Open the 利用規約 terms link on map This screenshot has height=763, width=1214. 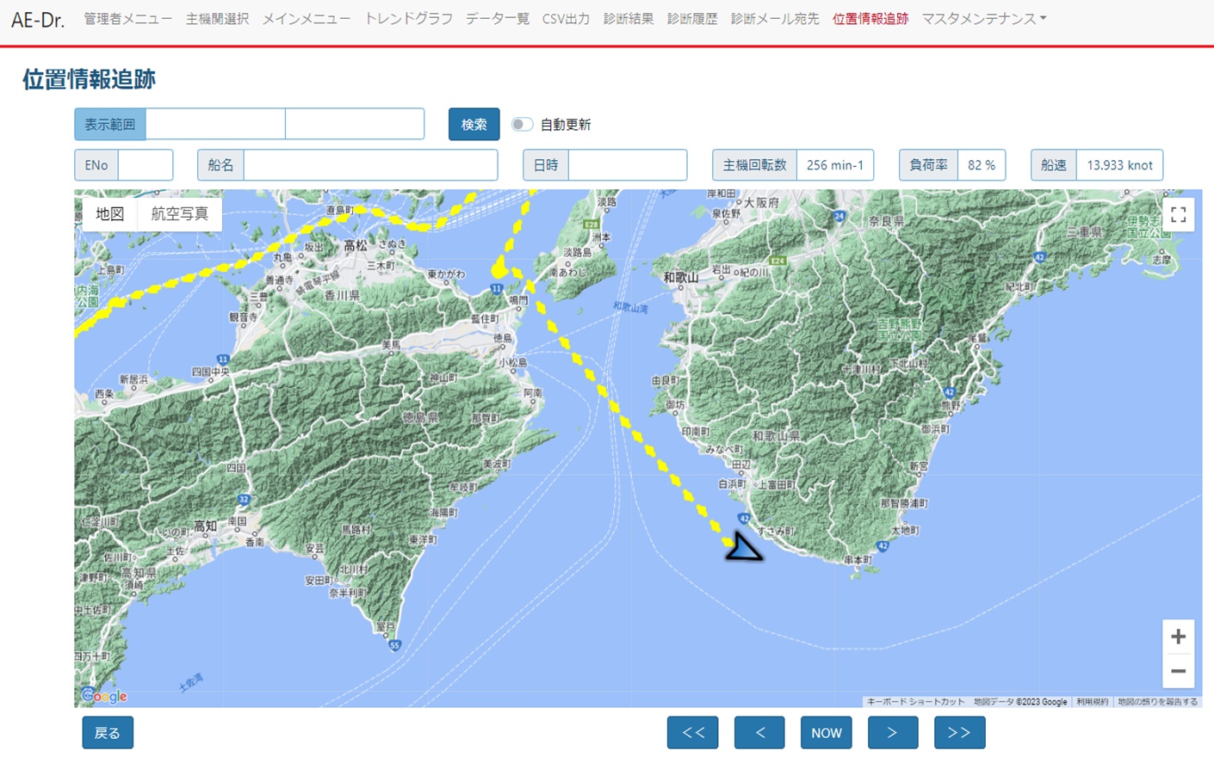pos(1092,702)
